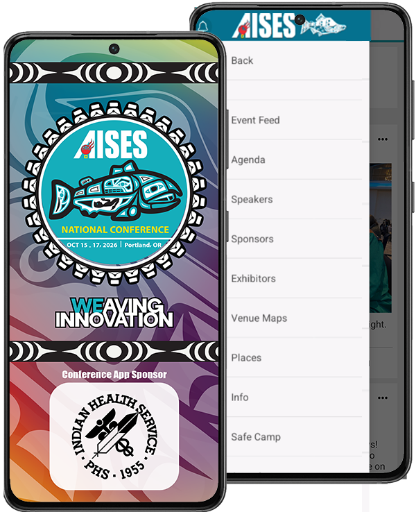Open the Sponsors menu entry

294,239
